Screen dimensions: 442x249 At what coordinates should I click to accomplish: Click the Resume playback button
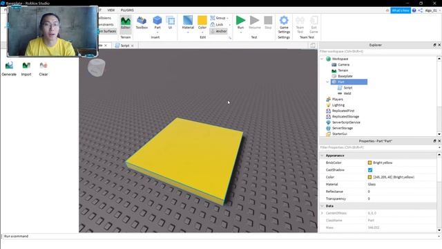(255, 23)
